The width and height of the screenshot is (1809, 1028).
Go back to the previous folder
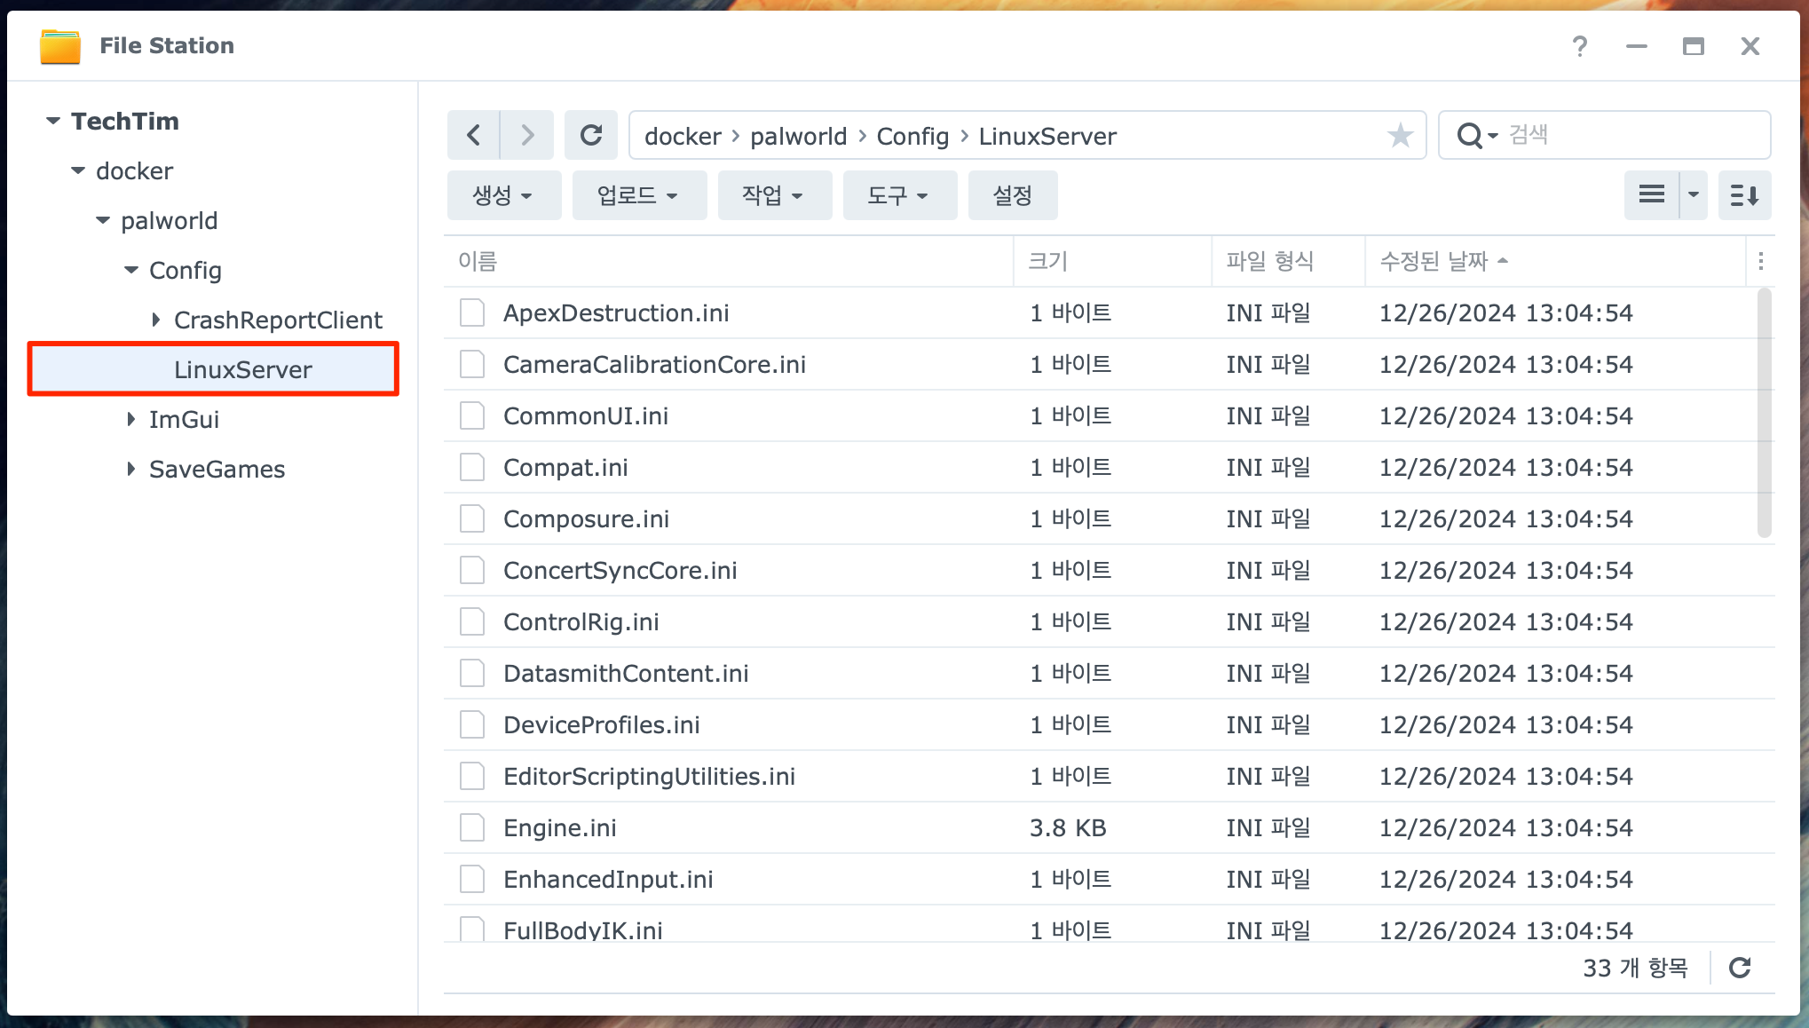(x=473, y=135)
